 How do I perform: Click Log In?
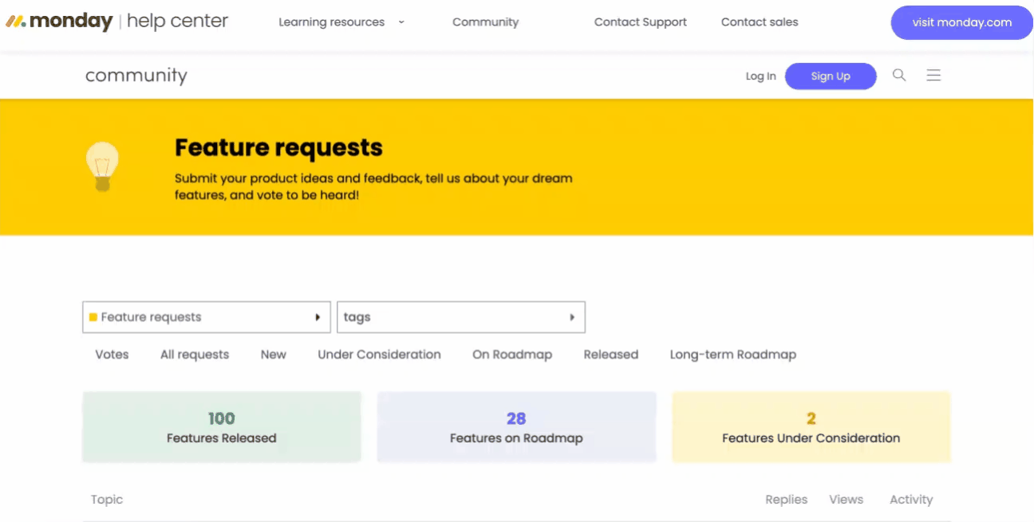[760, 77]
